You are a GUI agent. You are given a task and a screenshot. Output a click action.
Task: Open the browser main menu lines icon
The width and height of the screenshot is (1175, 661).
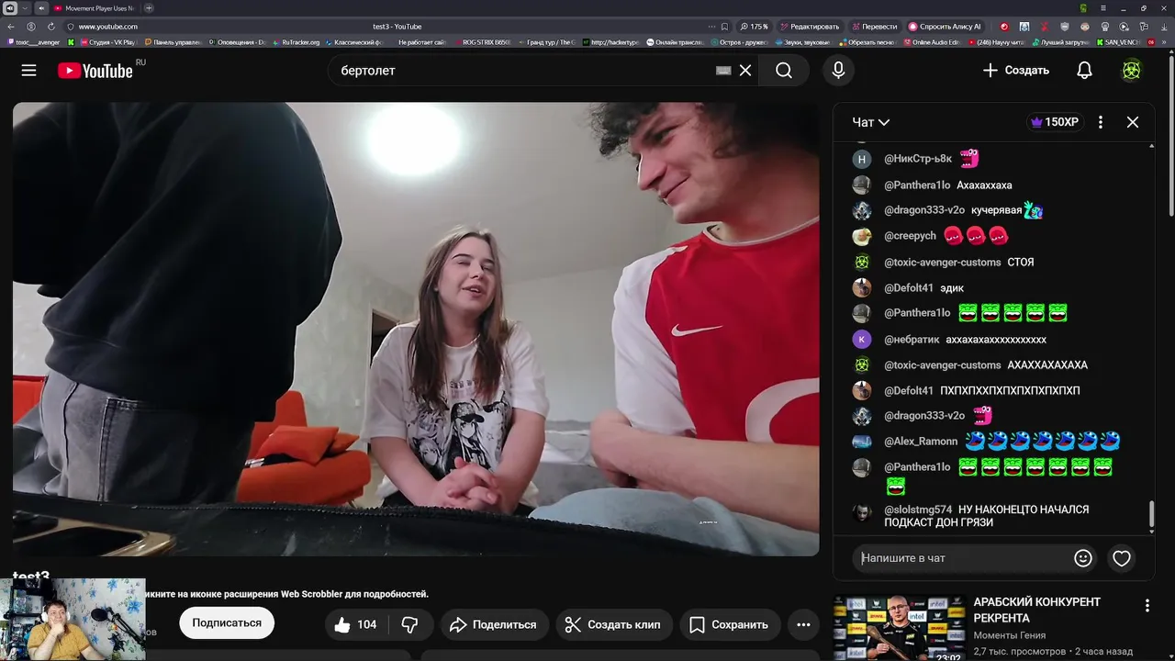pos(1104,8)
